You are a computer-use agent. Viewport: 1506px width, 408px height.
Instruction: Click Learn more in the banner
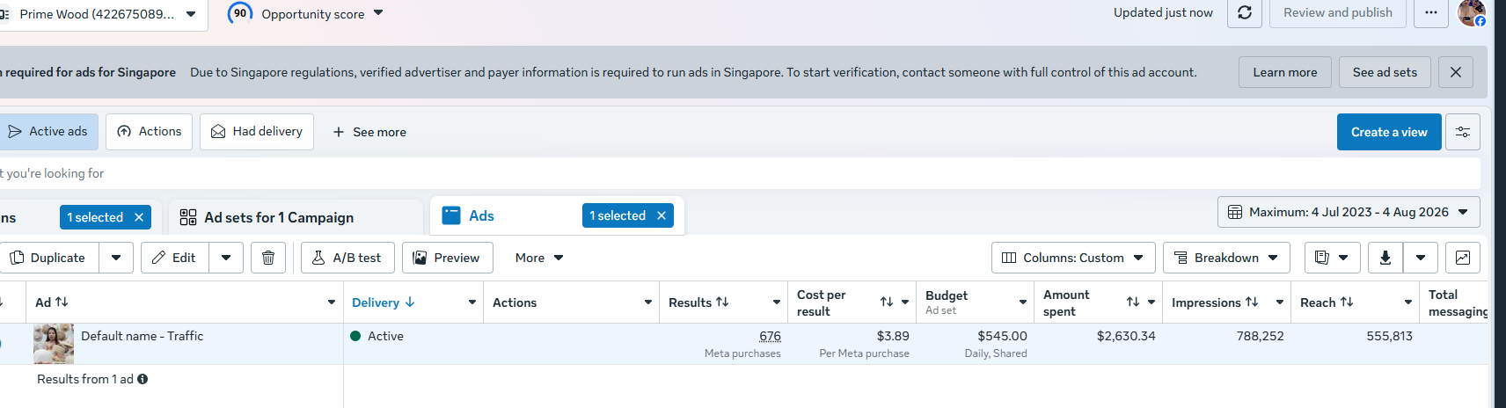click(x=1285, y=72)
